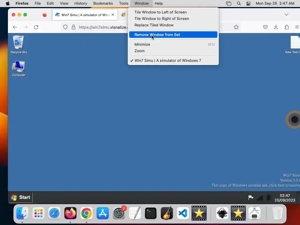Open System Information chip icon in Dock
Viewport: 300px width, 225px height.
pyautogui.click(x=255, y=213)
